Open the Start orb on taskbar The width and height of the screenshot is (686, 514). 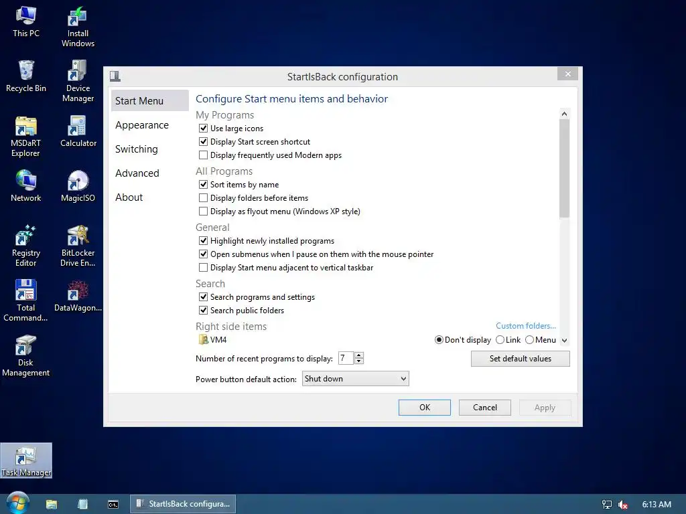[17, 503]
